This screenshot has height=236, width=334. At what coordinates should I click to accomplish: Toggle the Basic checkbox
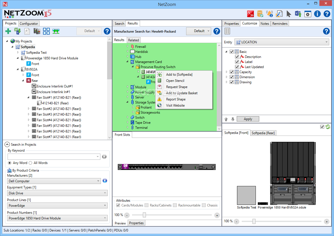point(232,51)
